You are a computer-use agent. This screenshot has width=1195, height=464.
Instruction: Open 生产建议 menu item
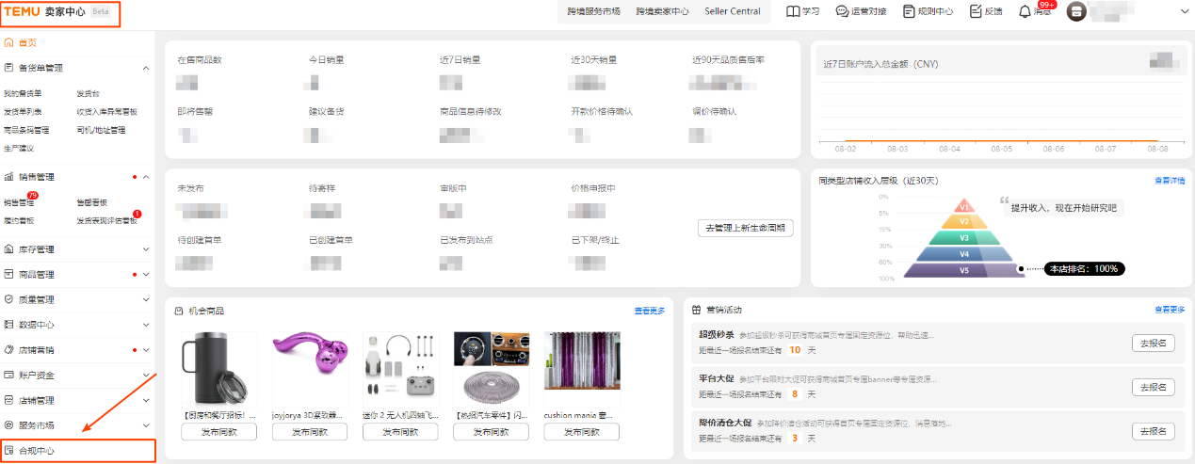[19, 148]
